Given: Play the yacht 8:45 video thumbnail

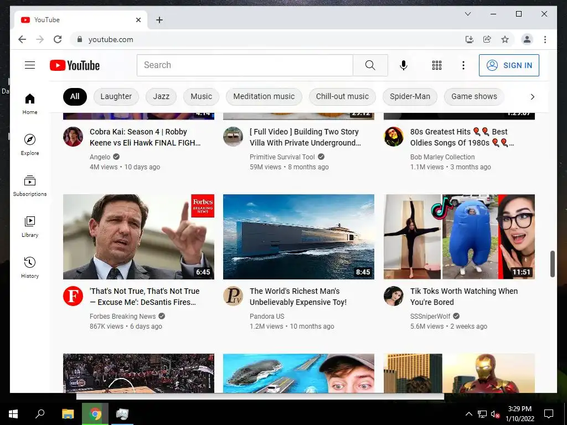Looking at the screenshot, I should (298, 237).
